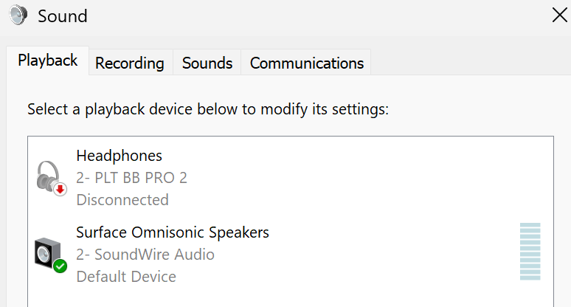Click the red disconnected arrow badge
Viewport: 571px width, 307px height.
point(60,189)
